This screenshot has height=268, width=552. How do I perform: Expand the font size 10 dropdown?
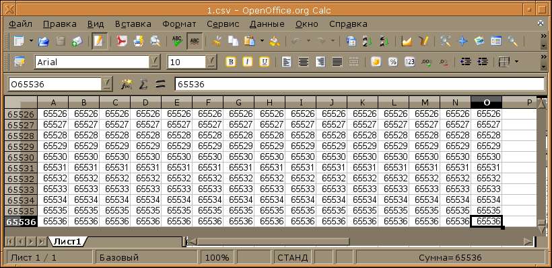click(x=211, y=62)
